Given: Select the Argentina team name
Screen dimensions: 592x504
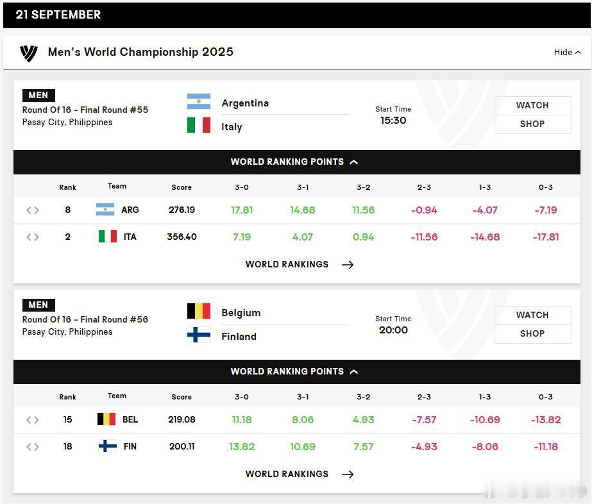Looking at the screenshot, I should (245, 103).
